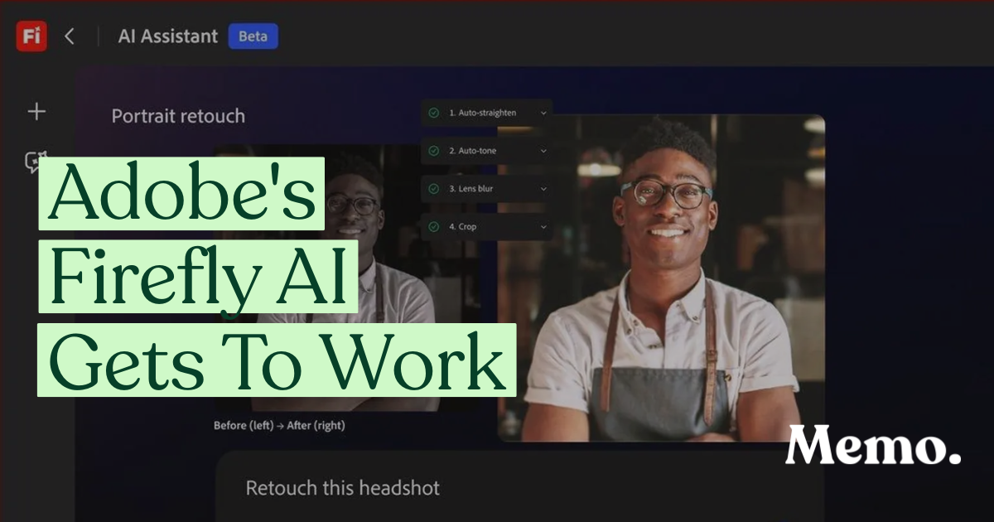
Task: Click the '2. Auto-tone' label
Action: 473,151
